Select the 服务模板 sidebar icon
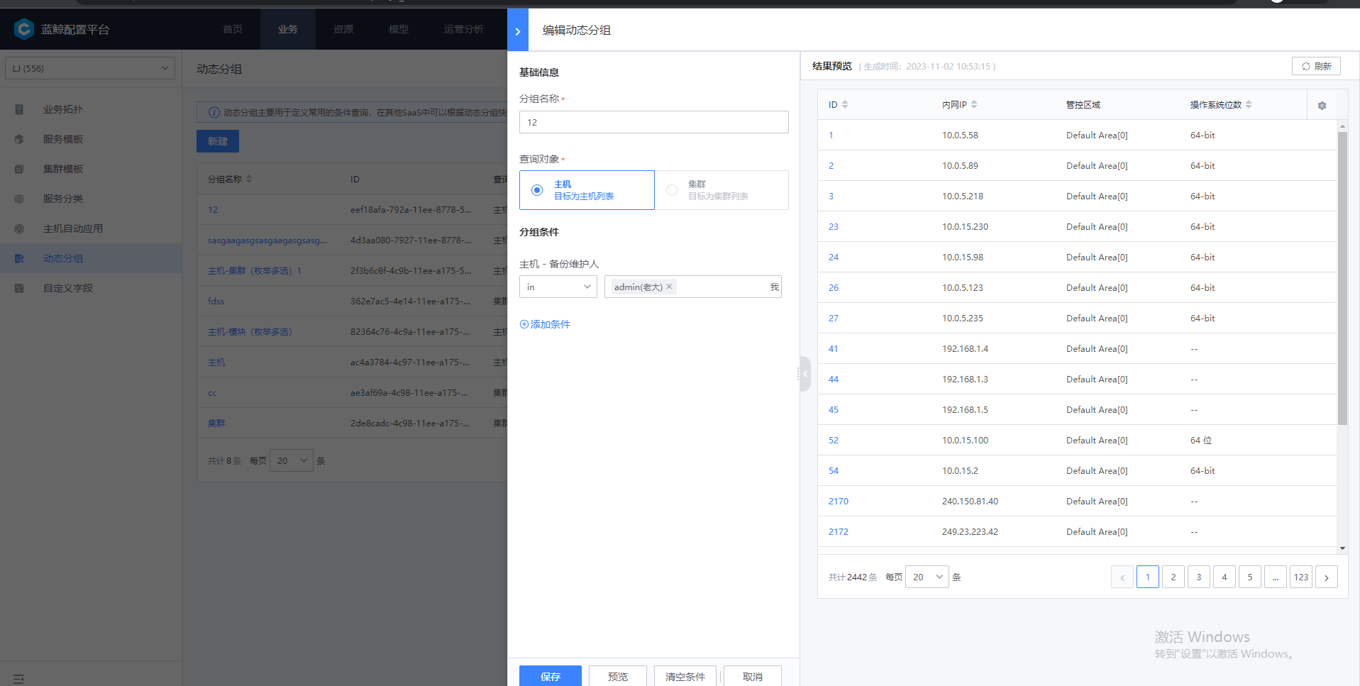Image resolution: width=1360 pixels, height=686 pixels. pos(19,139)
